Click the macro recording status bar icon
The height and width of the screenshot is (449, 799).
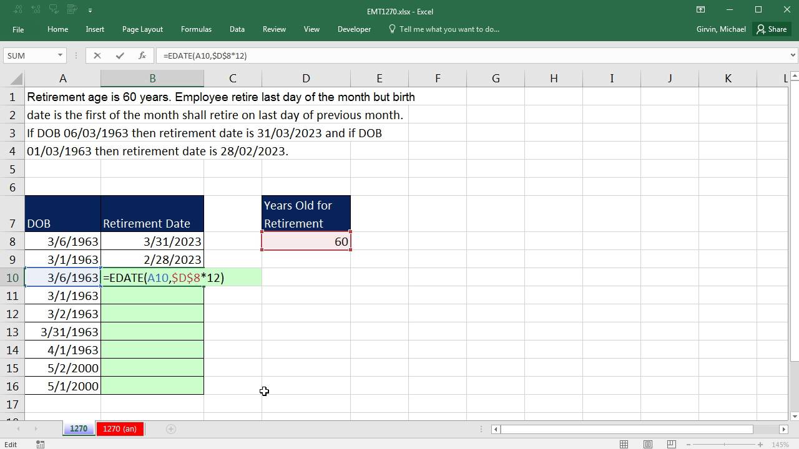pyautogui.click(x=40, y=444)
